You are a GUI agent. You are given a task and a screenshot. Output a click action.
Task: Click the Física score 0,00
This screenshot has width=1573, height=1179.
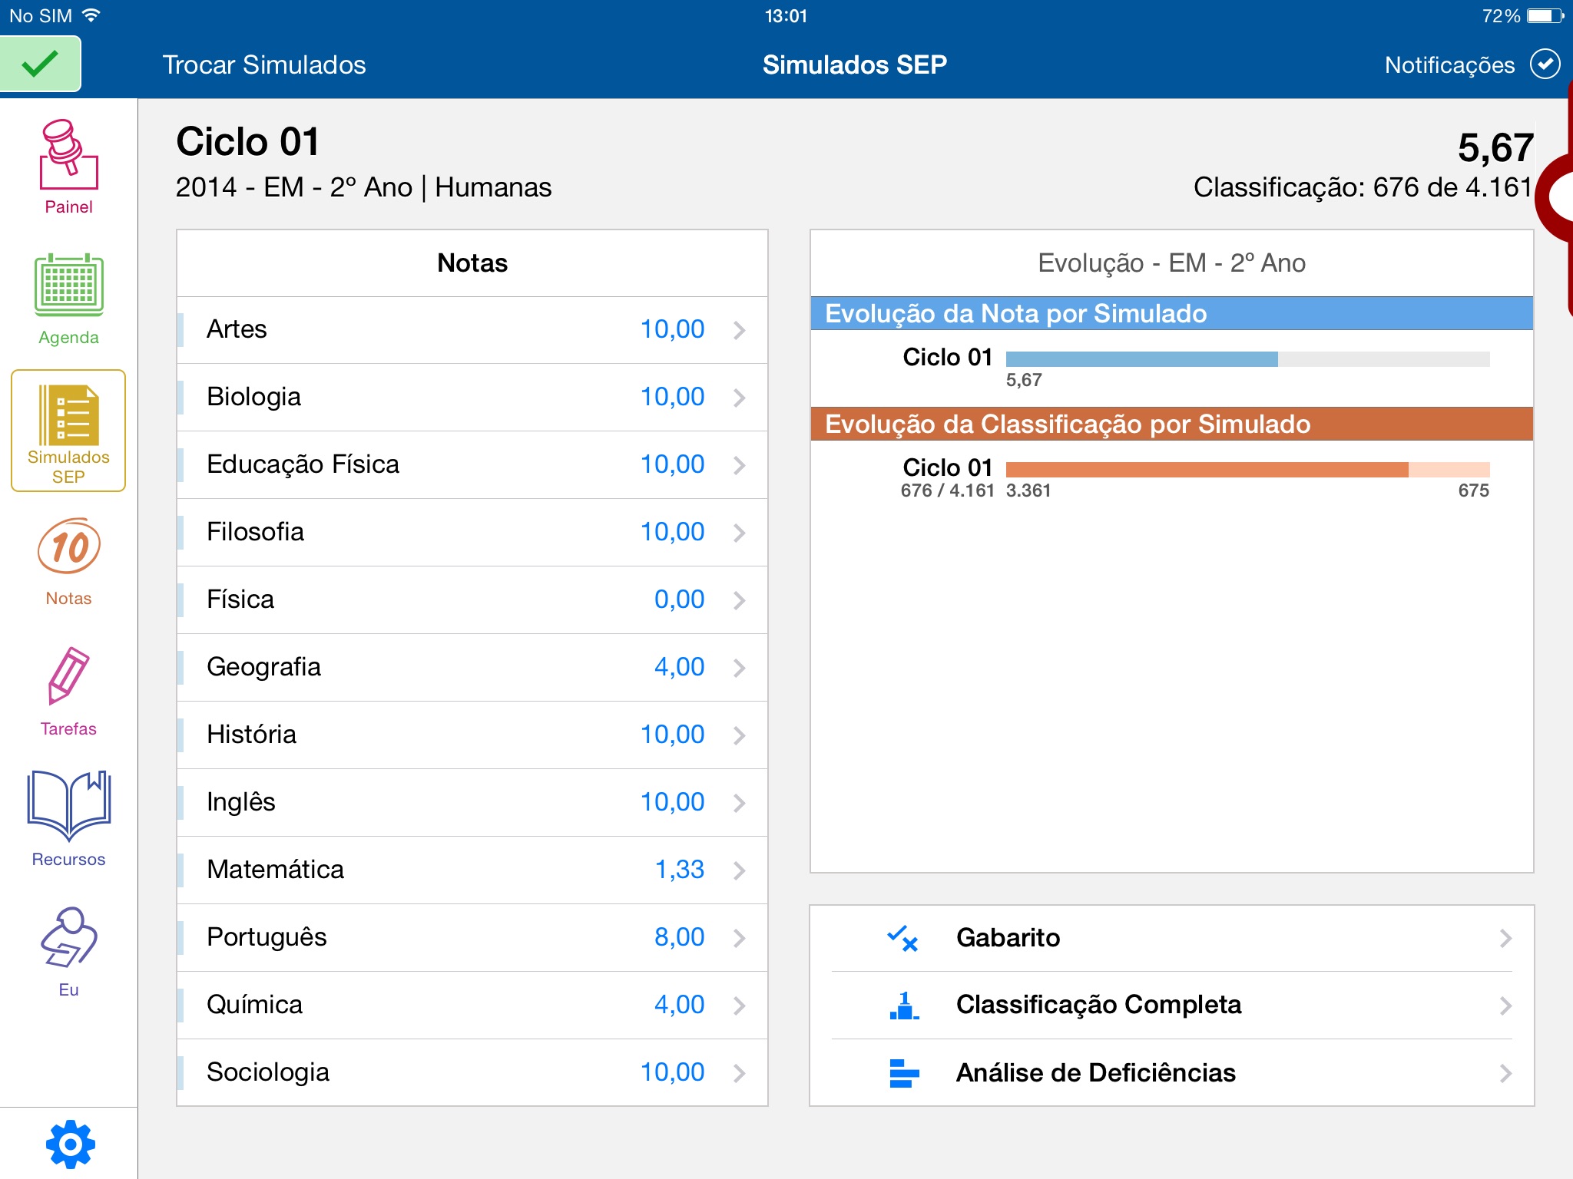pyautogui.click(x=679, y=599)
